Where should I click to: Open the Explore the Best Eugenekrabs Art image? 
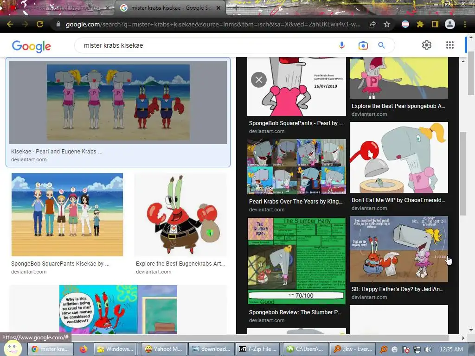(x=180, y=215)
